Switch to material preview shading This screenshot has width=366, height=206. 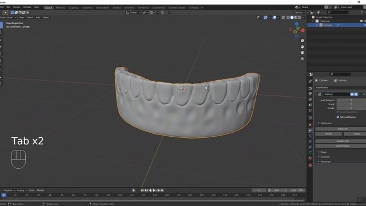click(x=296, y=18)
